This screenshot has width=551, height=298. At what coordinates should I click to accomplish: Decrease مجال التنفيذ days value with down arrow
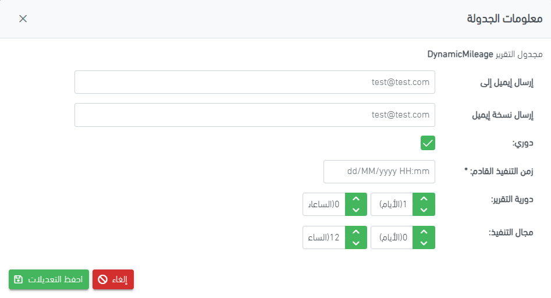point(424,243)
